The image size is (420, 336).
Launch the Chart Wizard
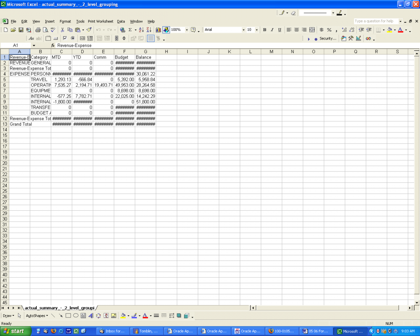coord(158,30)
